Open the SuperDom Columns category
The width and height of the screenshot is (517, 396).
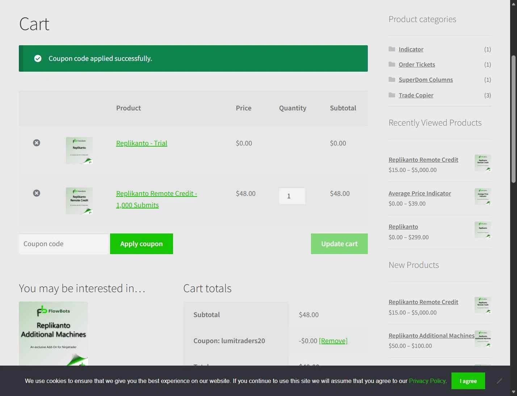(426, 80)
